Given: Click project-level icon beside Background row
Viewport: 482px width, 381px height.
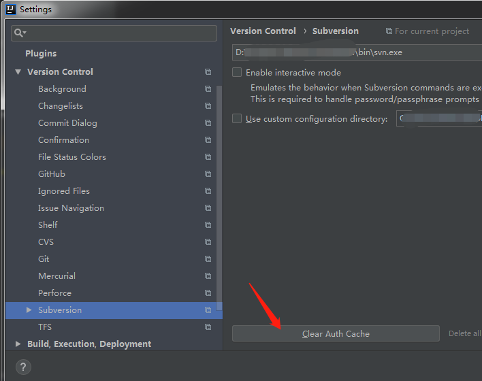Looking at the screenshot, I should point(208,89).
